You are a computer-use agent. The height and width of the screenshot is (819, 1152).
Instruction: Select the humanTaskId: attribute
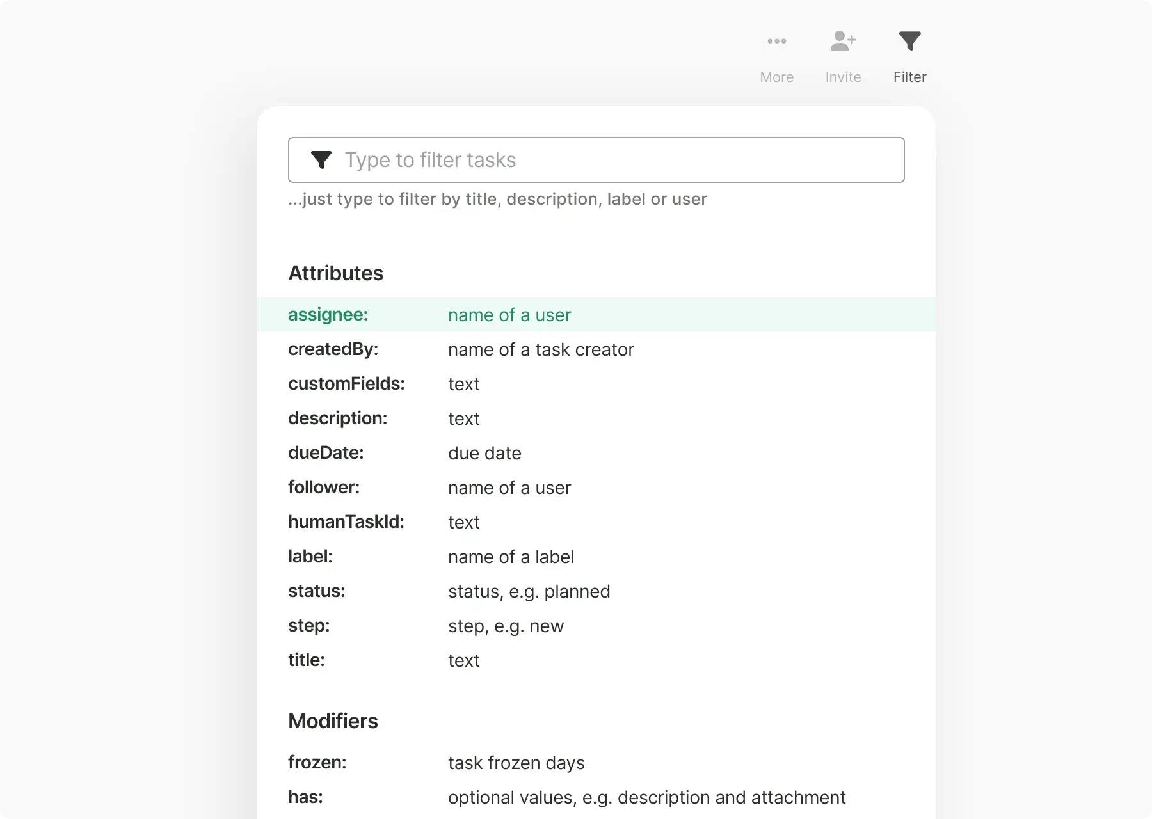346,522
